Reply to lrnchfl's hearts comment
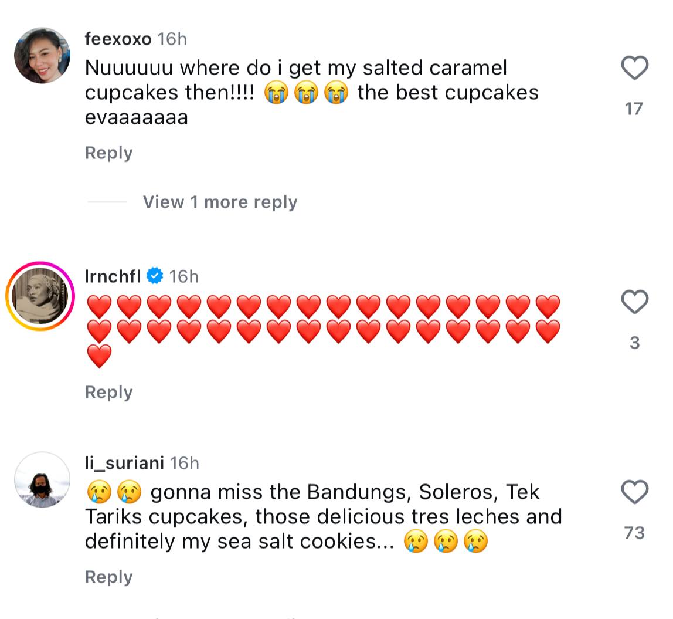The width and height of the screenshot is (673, 619). click(x=108, y=392)
